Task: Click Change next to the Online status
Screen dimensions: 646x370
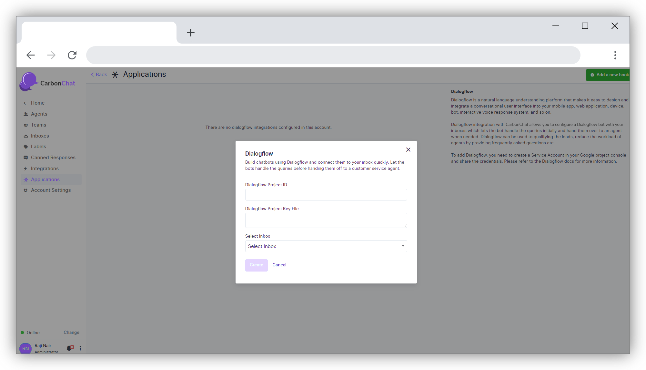Action: coord(71,332)
